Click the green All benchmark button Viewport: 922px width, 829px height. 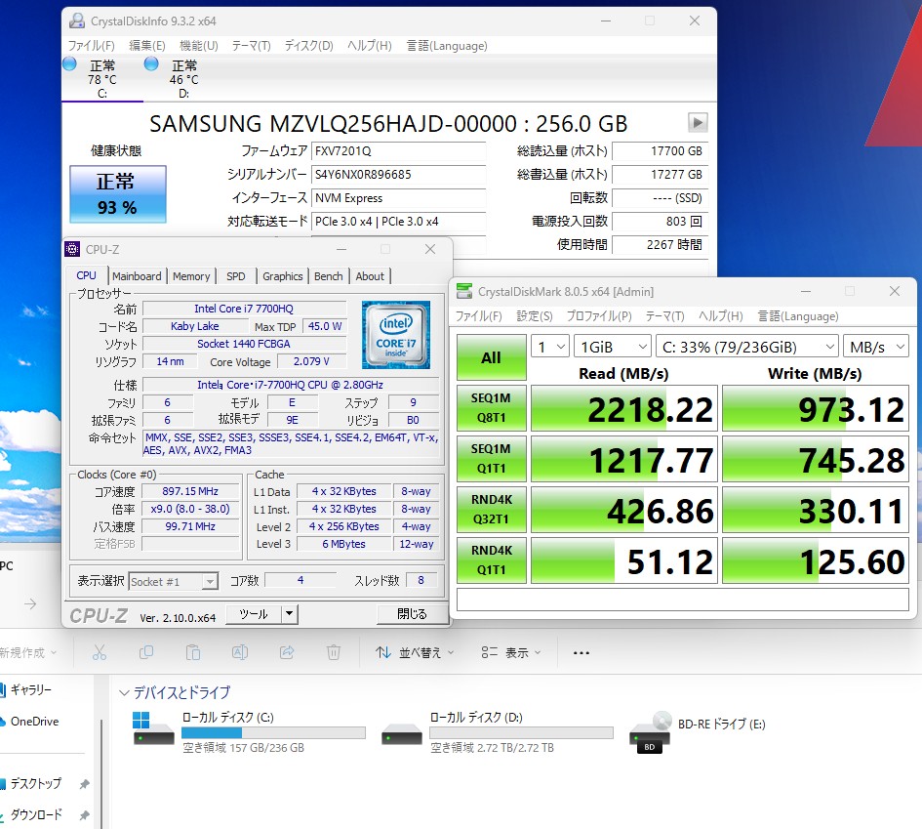491,357
